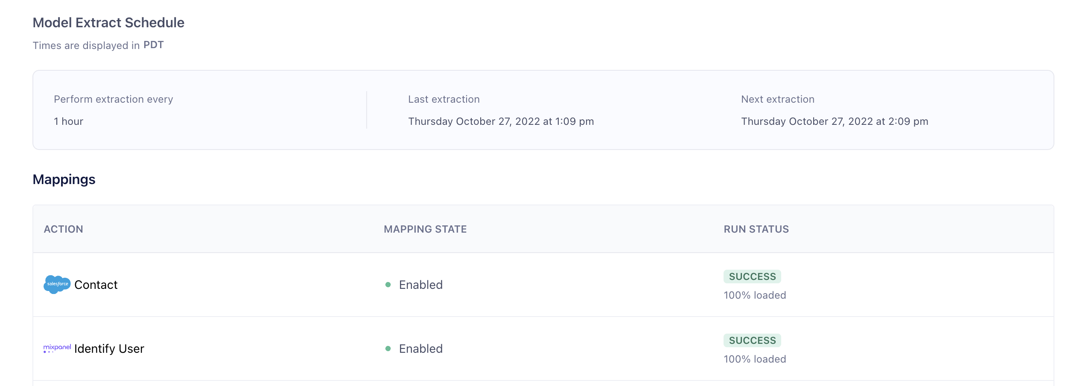
Task: Click Enabled state in Identify User row
Action: (420, 349)
